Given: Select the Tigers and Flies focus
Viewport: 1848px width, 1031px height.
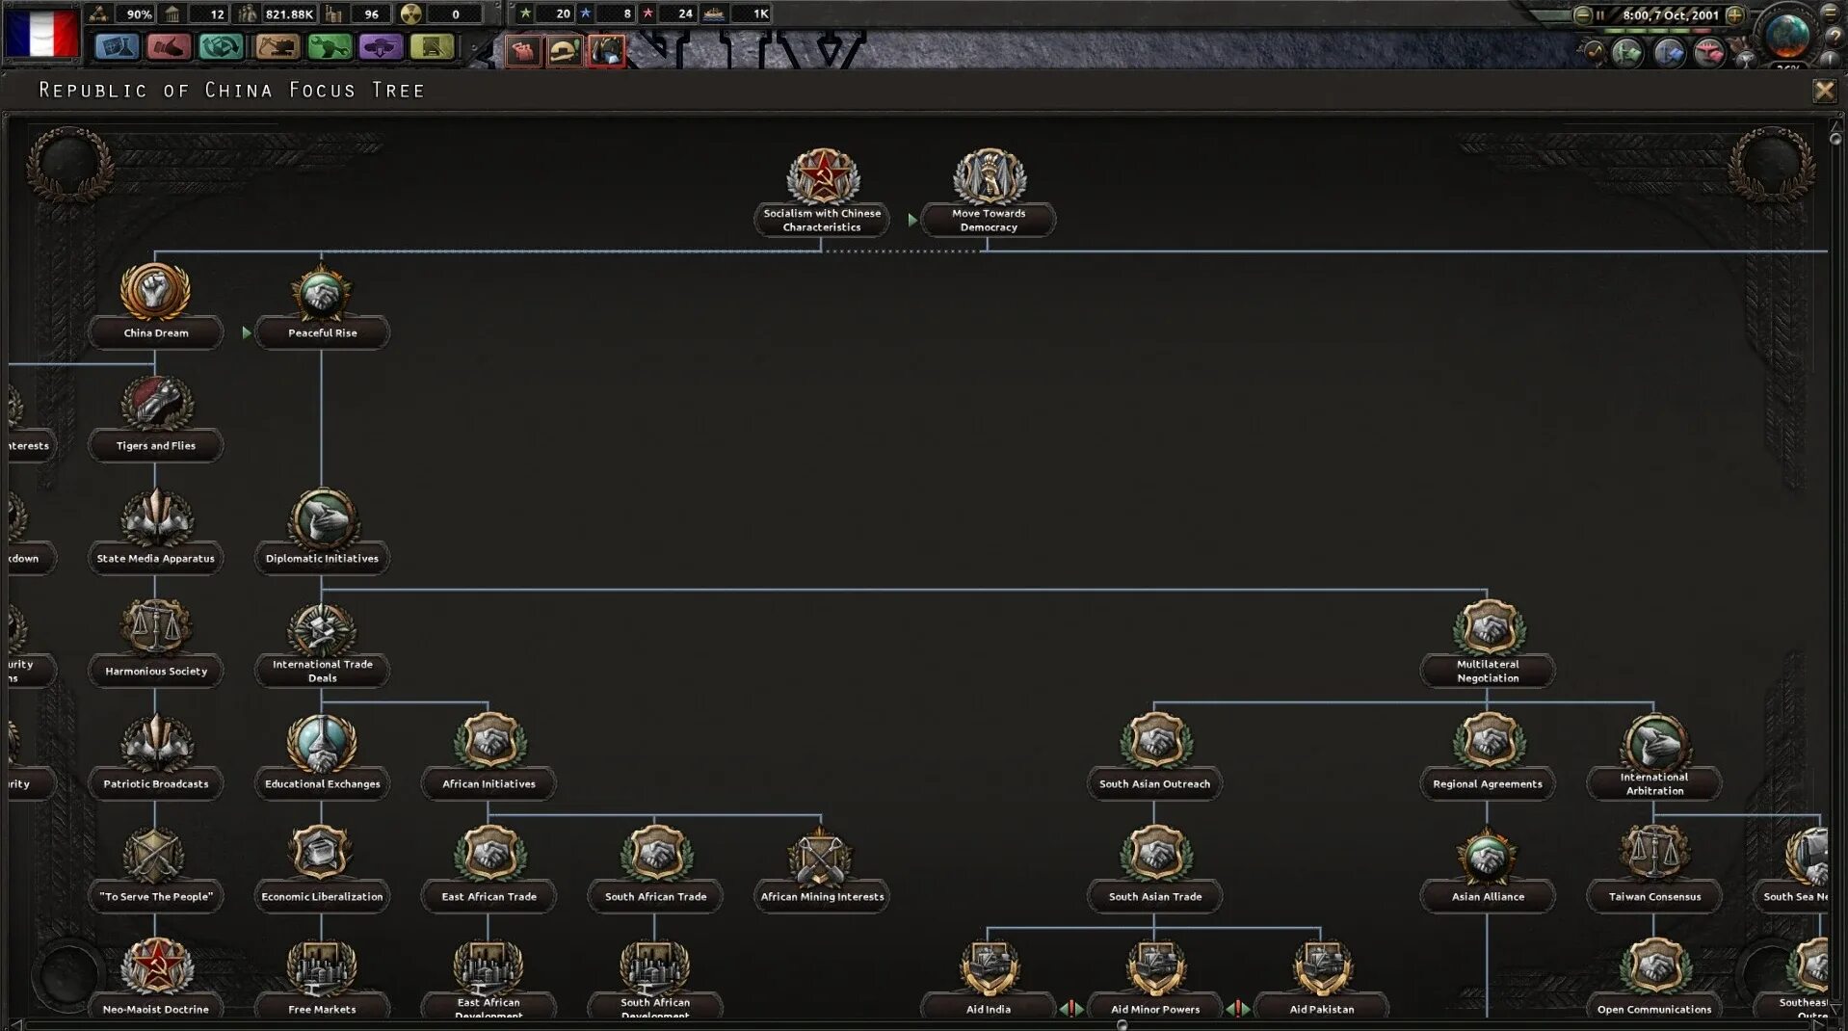Looking at the screenshot, I should pyautogui.click(x=155, y=417).
